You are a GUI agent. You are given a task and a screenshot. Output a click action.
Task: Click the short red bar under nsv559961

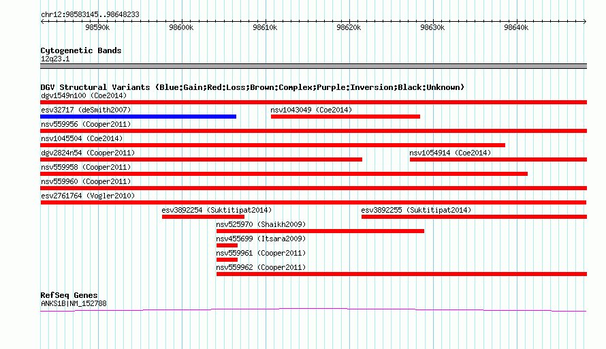[227, 260]
